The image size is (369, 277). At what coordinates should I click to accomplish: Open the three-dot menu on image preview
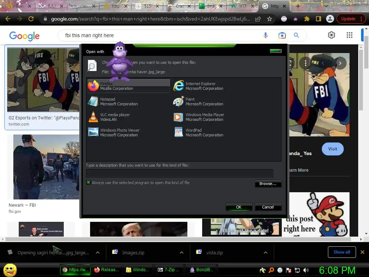[306, 63]
